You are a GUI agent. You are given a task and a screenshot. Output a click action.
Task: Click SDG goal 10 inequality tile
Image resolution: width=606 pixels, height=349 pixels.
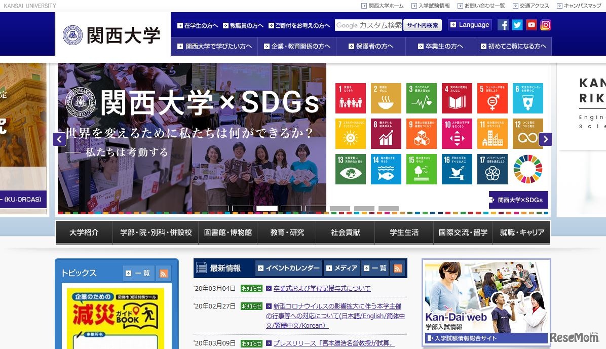pyautogui.click(x=457, y=134)
